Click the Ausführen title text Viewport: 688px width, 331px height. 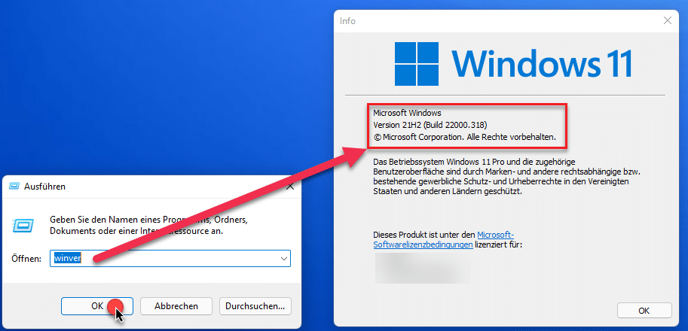(x=44, y=187)
